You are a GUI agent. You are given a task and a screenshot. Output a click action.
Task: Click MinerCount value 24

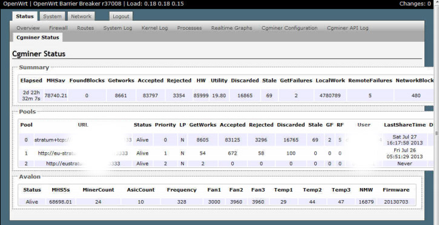coord(98,202)
